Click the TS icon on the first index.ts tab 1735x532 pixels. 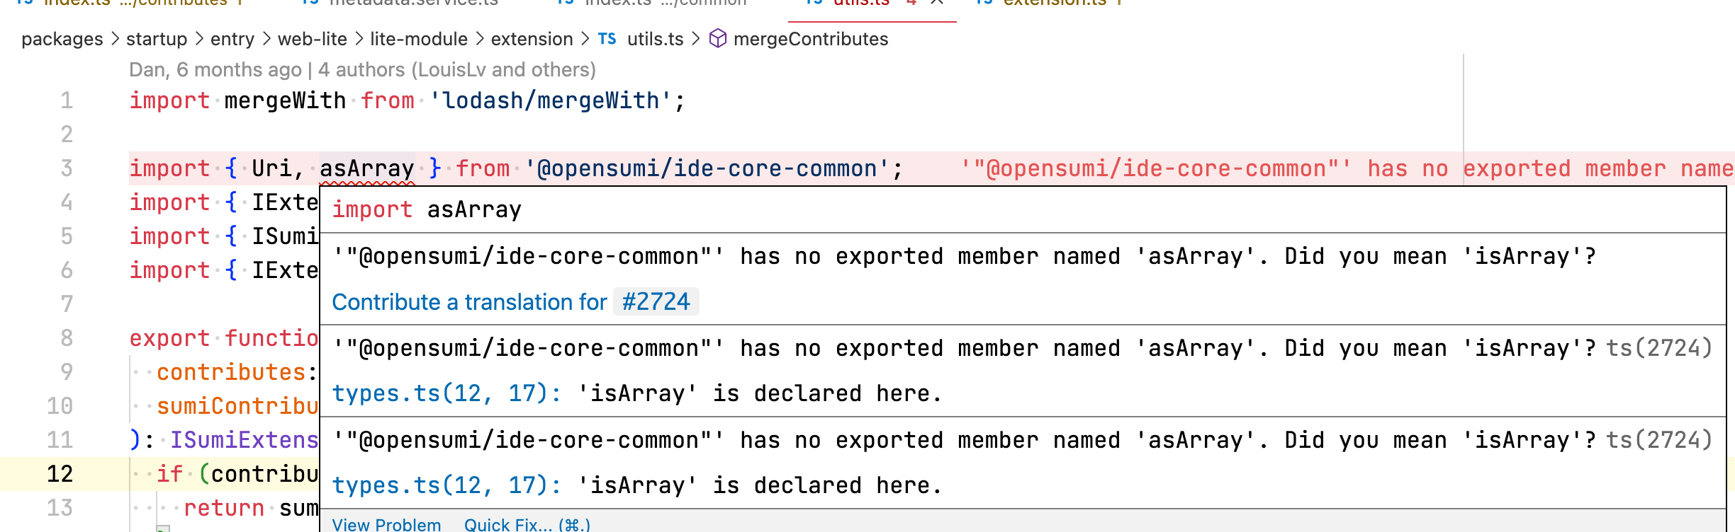point(26,3)
